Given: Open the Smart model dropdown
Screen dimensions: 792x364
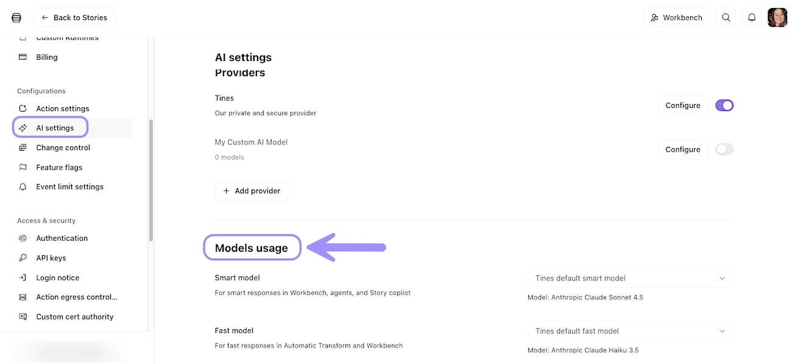Looking at the screenshot, I should pyautogui.click(x=630, y=278).
